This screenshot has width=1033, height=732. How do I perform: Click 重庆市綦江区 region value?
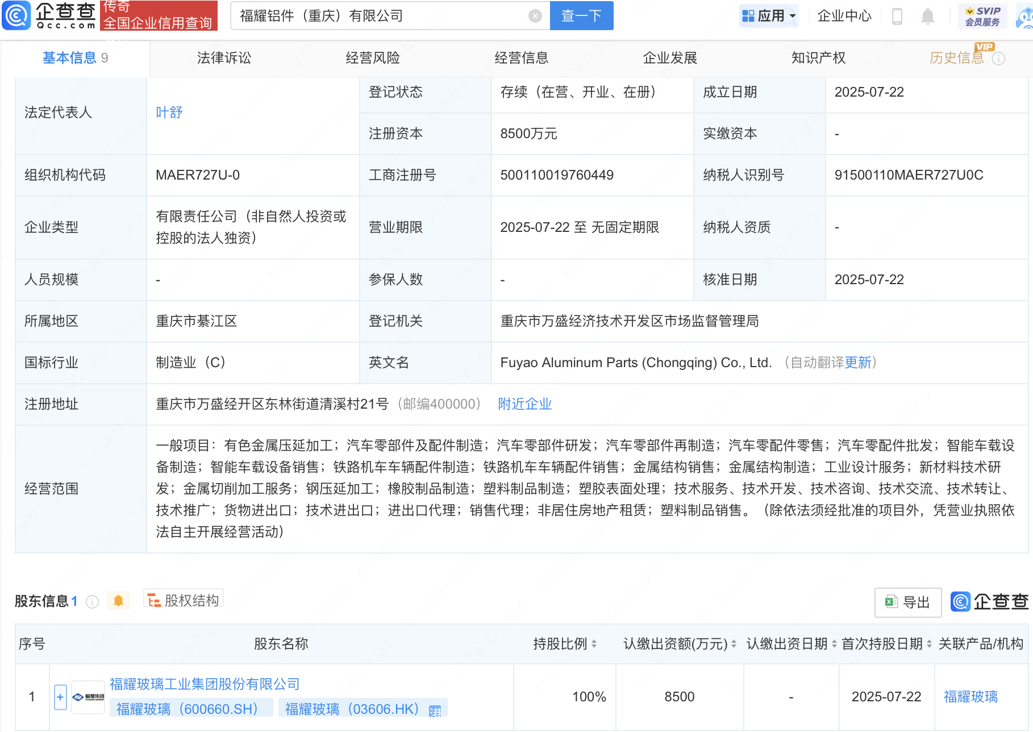coord(197,321)
